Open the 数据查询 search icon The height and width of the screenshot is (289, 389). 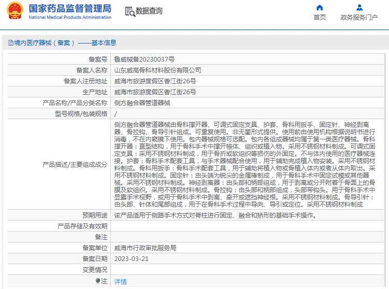[x=130, y=11]
